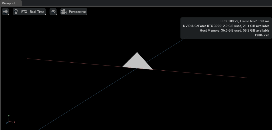Viewport: 272px width, 130px height.
Task: Click the camera icon beside Perspective
Action: point(64,12)
